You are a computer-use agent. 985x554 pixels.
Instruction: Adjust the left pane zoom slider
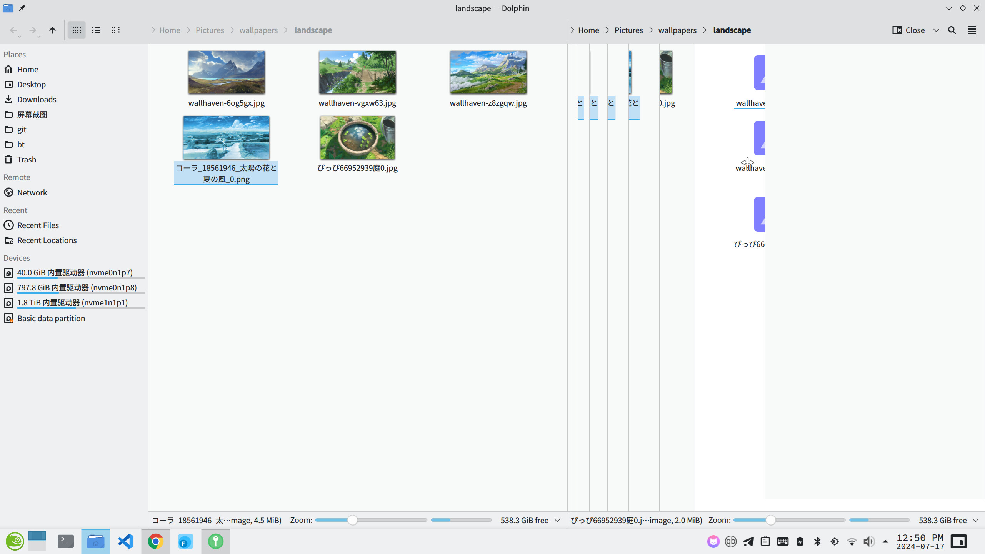click(352, 520)
